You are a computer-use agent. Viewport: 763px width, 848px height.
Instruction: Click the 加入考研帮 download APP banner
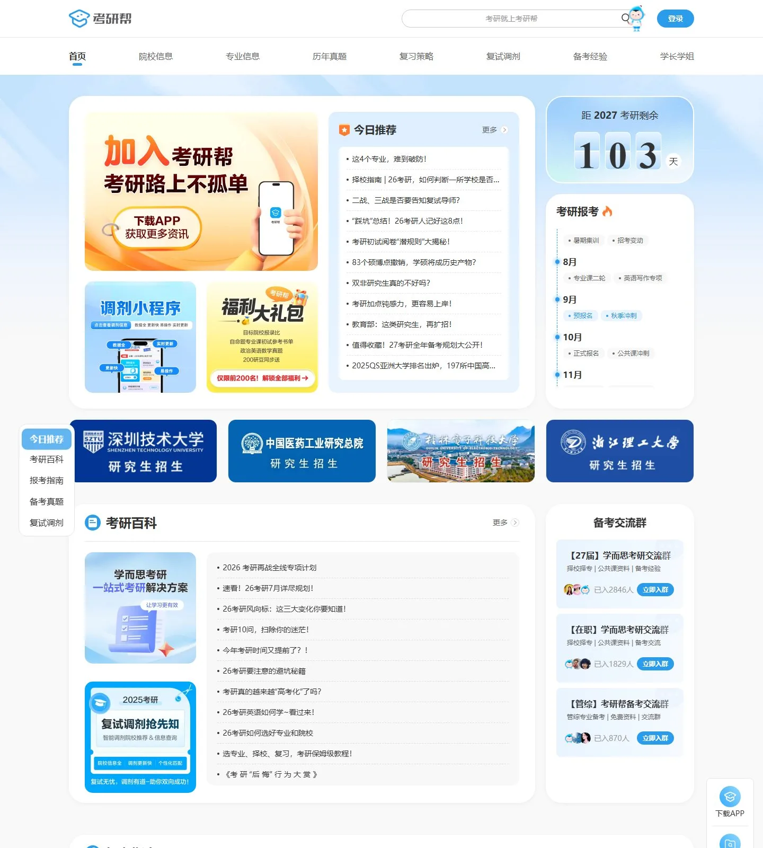click(201, 191)
